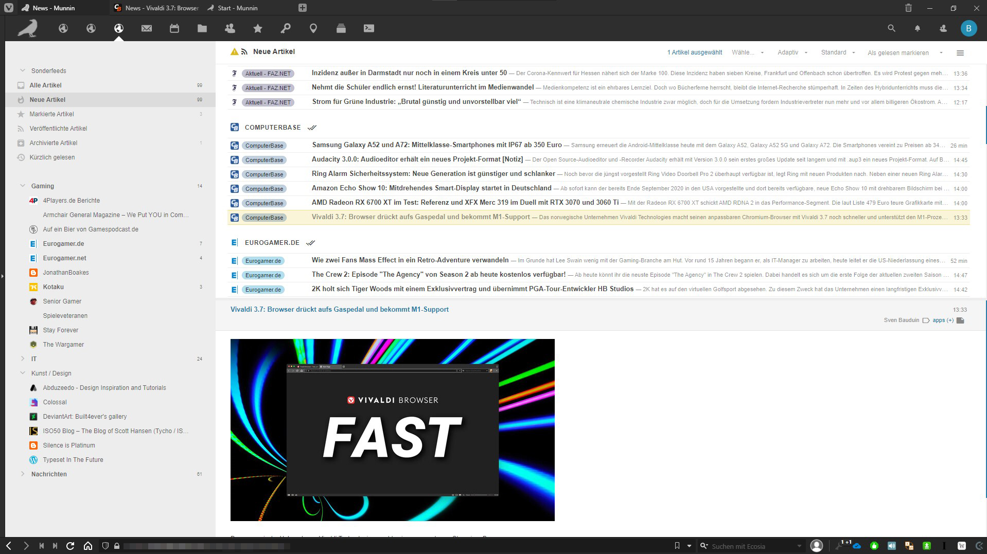Go to the browser home page

tap(88, 546)
